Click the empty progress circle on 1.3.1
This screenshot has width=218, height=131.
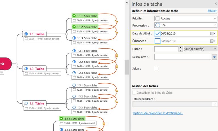pos(74,85)
